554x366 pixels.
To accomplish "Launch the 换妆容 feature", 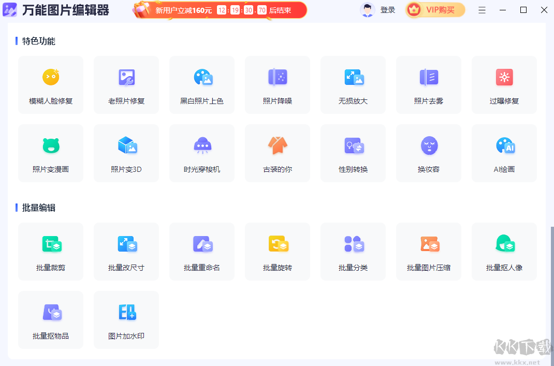I will pos(428,153).
